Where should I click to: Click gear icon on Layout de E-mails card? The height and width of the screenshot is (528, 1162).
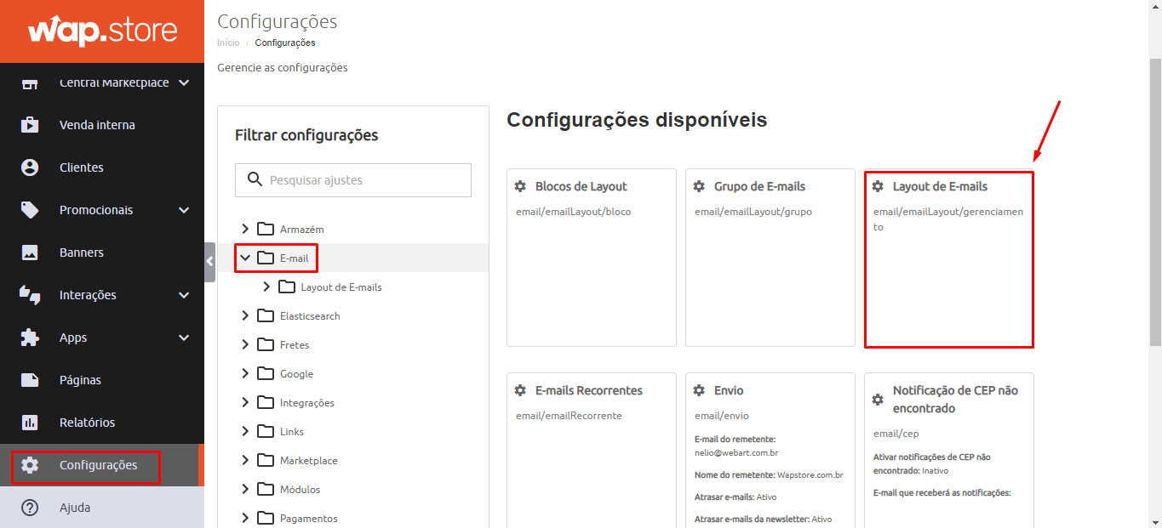[878, 186]
